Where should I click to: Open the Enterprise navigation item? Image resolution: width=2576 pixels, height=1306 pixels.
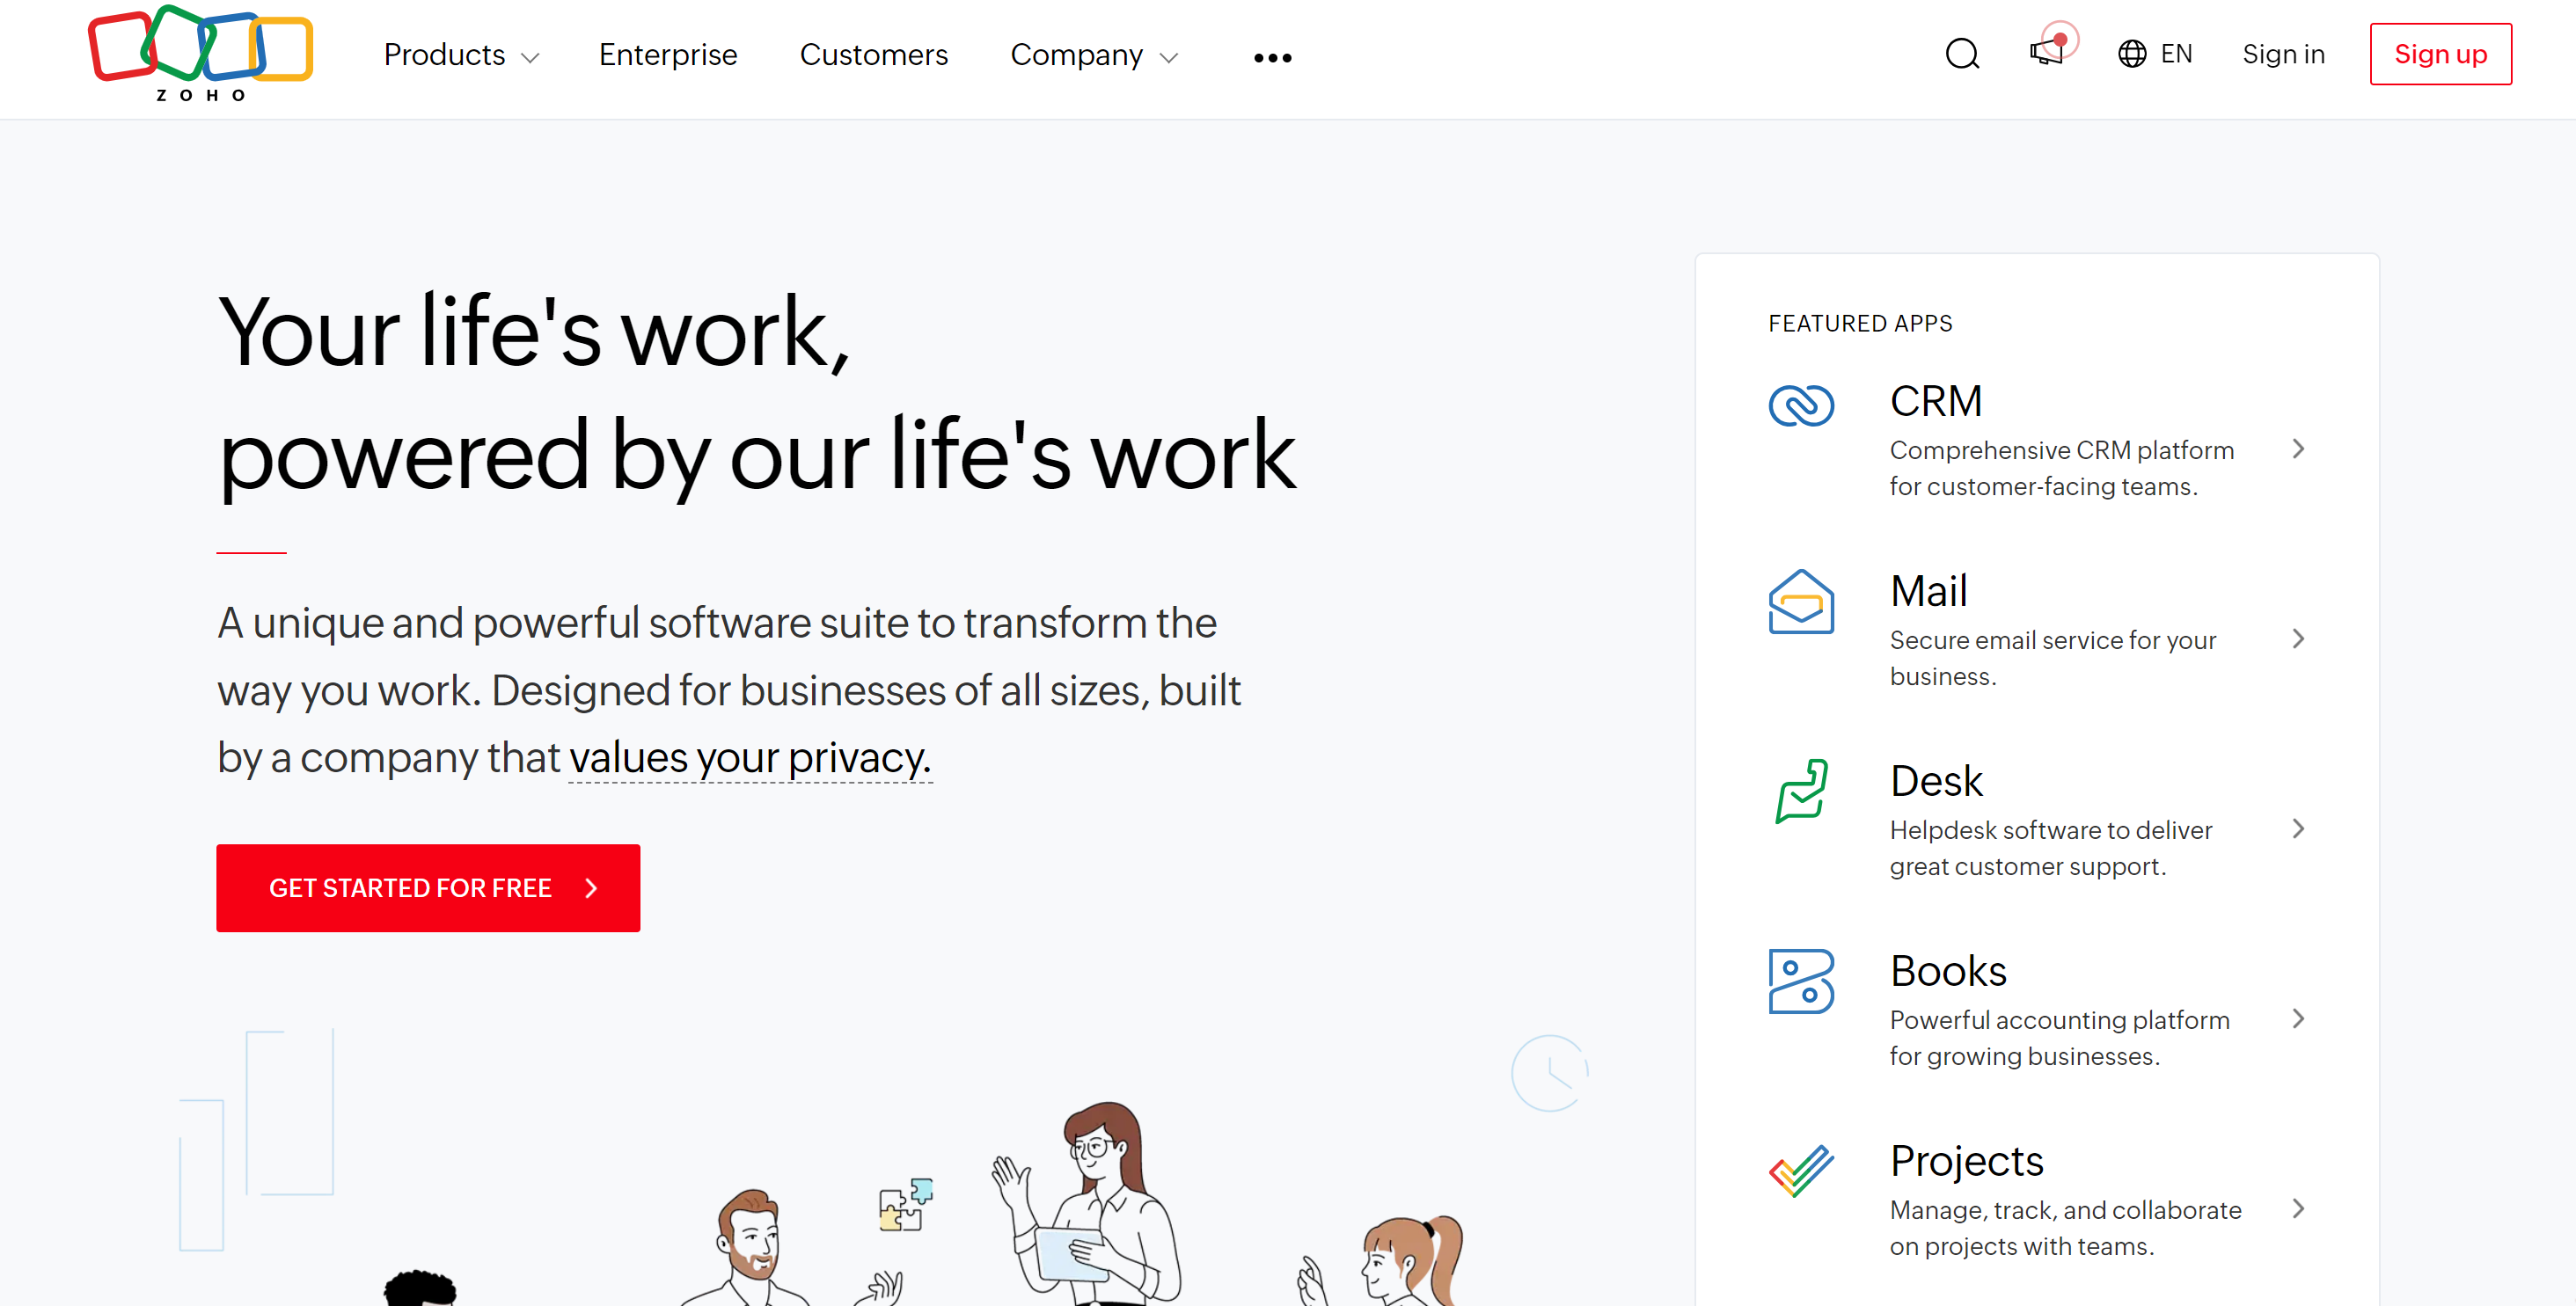coord(668,55)
